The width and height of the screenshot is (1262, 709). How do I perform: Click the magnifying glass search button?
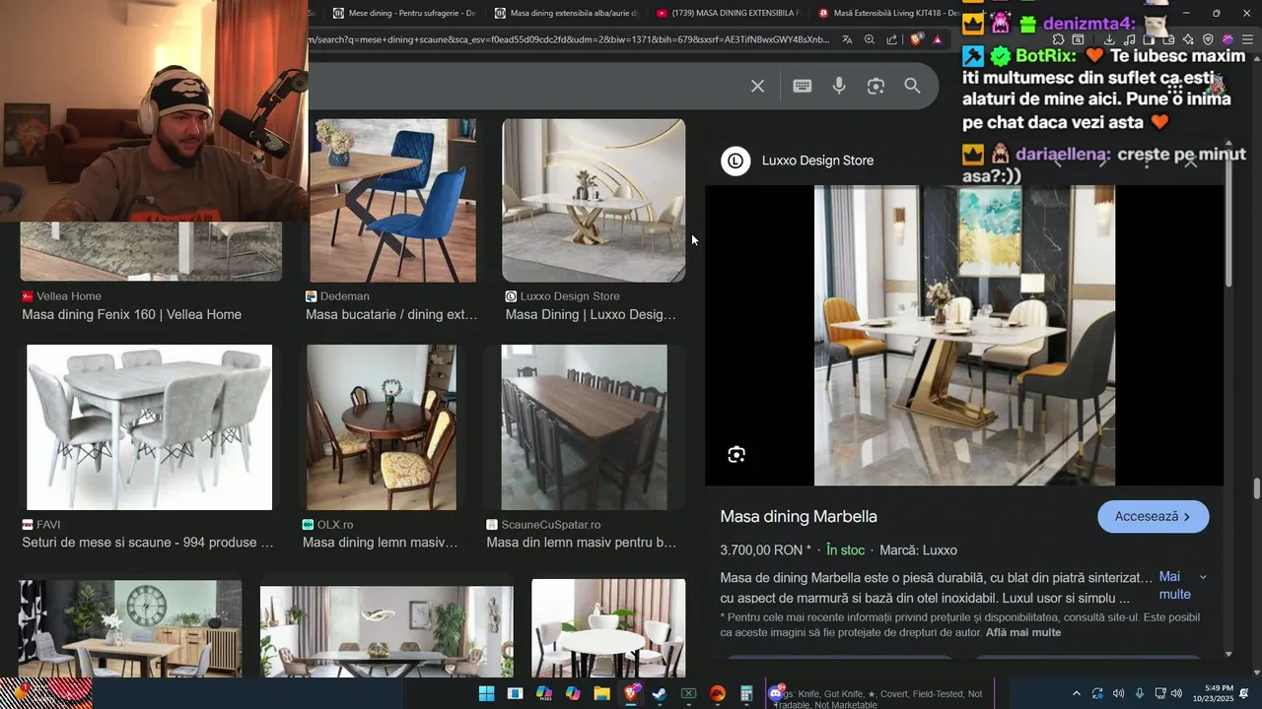[912, 87]
